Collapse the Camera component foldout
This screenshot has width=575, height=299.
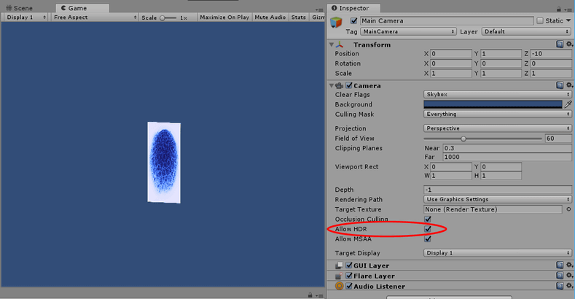332,85
